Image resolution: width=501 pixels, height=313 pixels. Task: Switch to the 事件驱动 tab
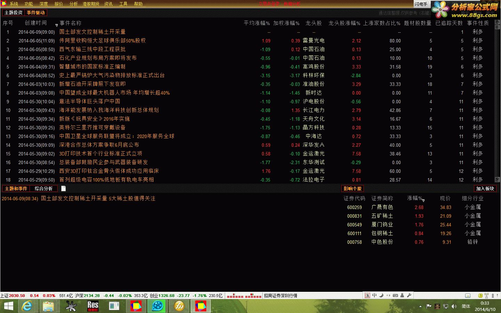[36, 13]
